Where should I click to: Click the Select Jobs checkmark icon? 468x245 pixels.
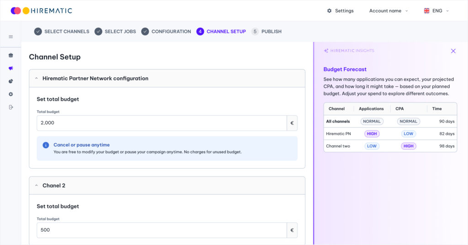(x=98, y=32)
